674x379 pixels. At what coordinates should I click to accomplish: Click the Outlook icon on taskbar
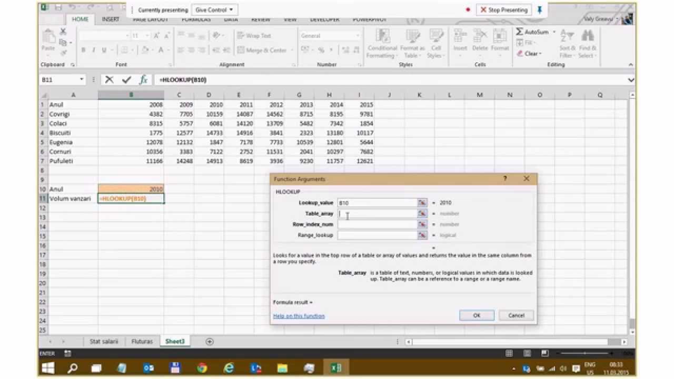(149, 368)
